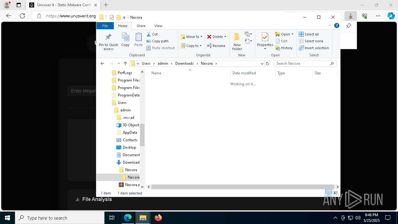Open Properties from ribbon
The height and width of the screenshot is (224, 398).
(x=265, y=41)
